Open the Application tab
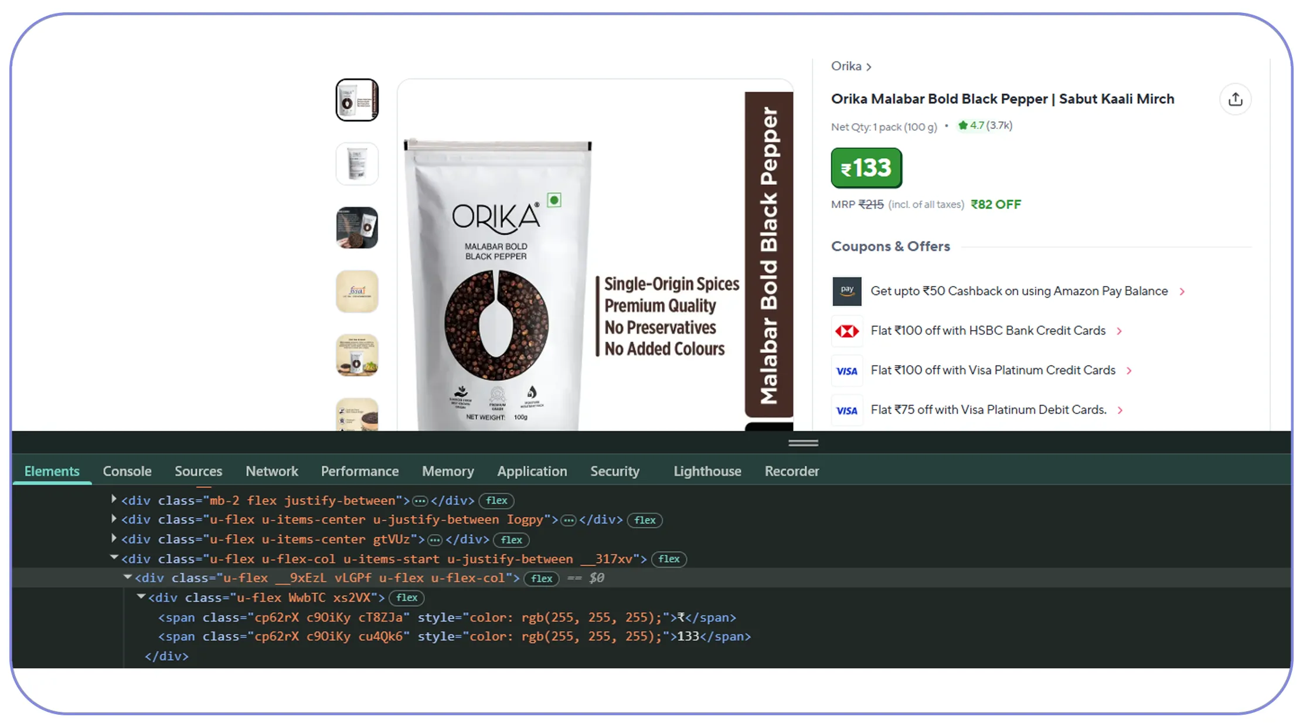1303x727 pixels. tap(532, 471)
